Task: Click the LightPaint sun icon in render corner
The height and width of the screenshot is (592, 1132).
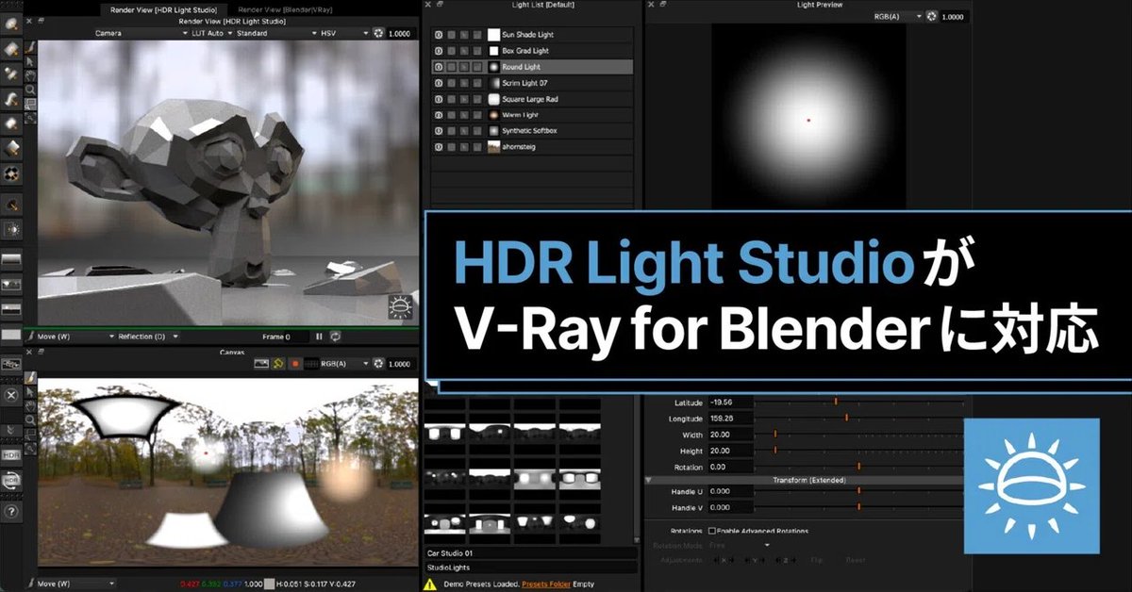Action: pos(399,307)
